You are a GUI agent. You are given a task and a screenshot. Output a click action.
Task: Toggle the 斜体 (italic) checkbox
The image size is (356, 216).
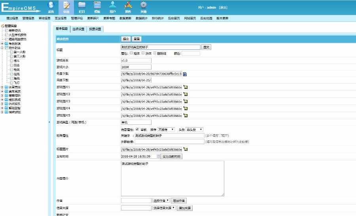[143, 53]
